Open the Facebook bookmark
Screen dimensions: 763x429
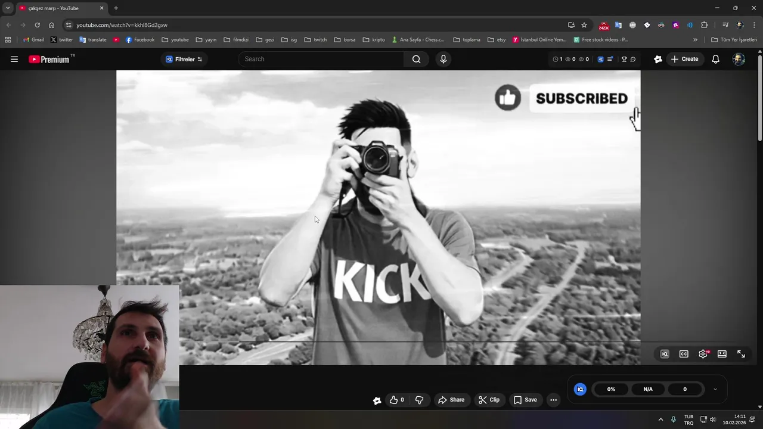tap(140, 40)
